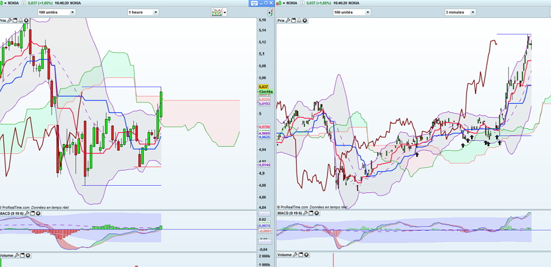This screenshot has width=551, height=267.
Task: Remove left MACD indicator panel
Action: (38, 213)
